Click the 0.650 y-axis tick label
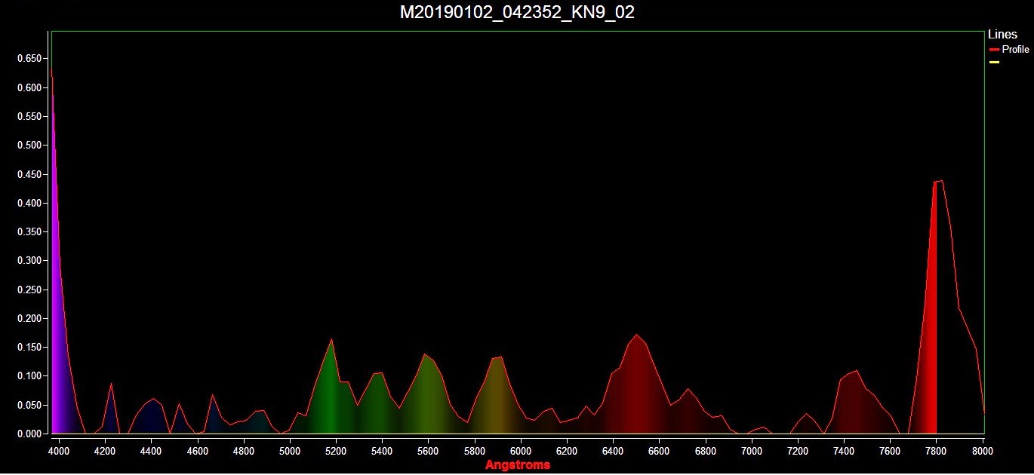This screenshot has width=1034, height=475. [x=29, y=59]
